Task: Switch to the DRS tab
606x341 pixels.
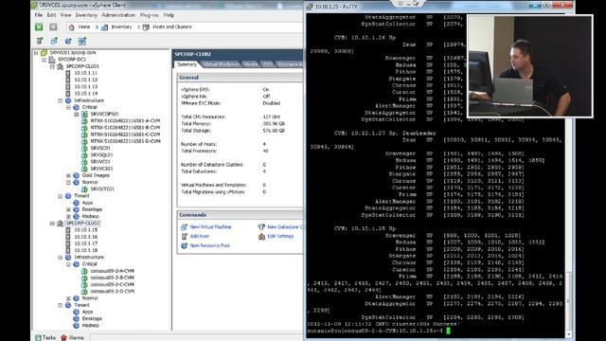Action: [267, 64]
